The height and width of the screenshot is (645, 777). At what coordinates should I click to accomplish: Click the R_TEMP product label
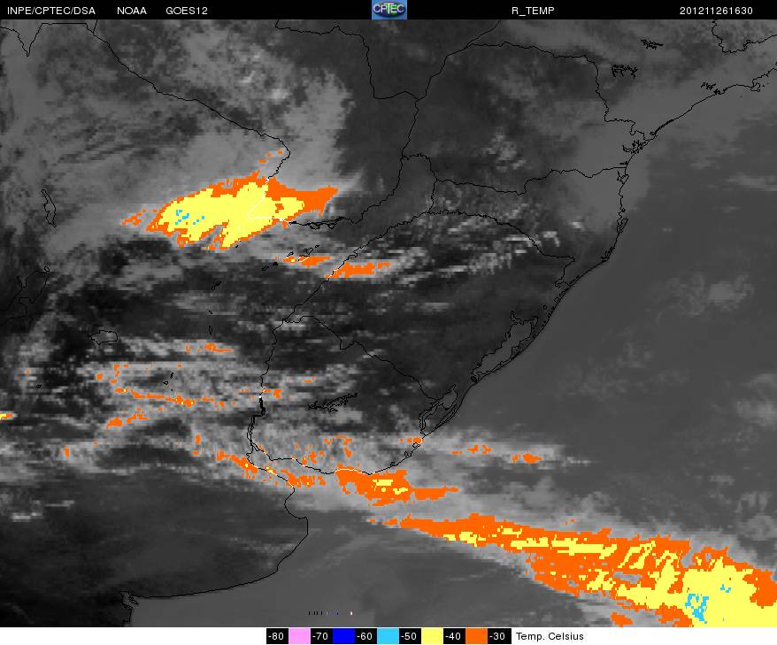click(533, 11)
